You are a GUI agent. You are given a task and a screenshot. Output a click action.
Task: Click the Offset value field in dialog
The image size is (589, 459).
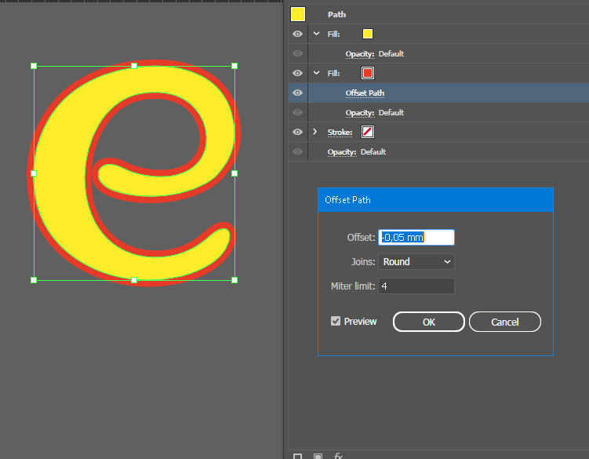tap(416, 238)
